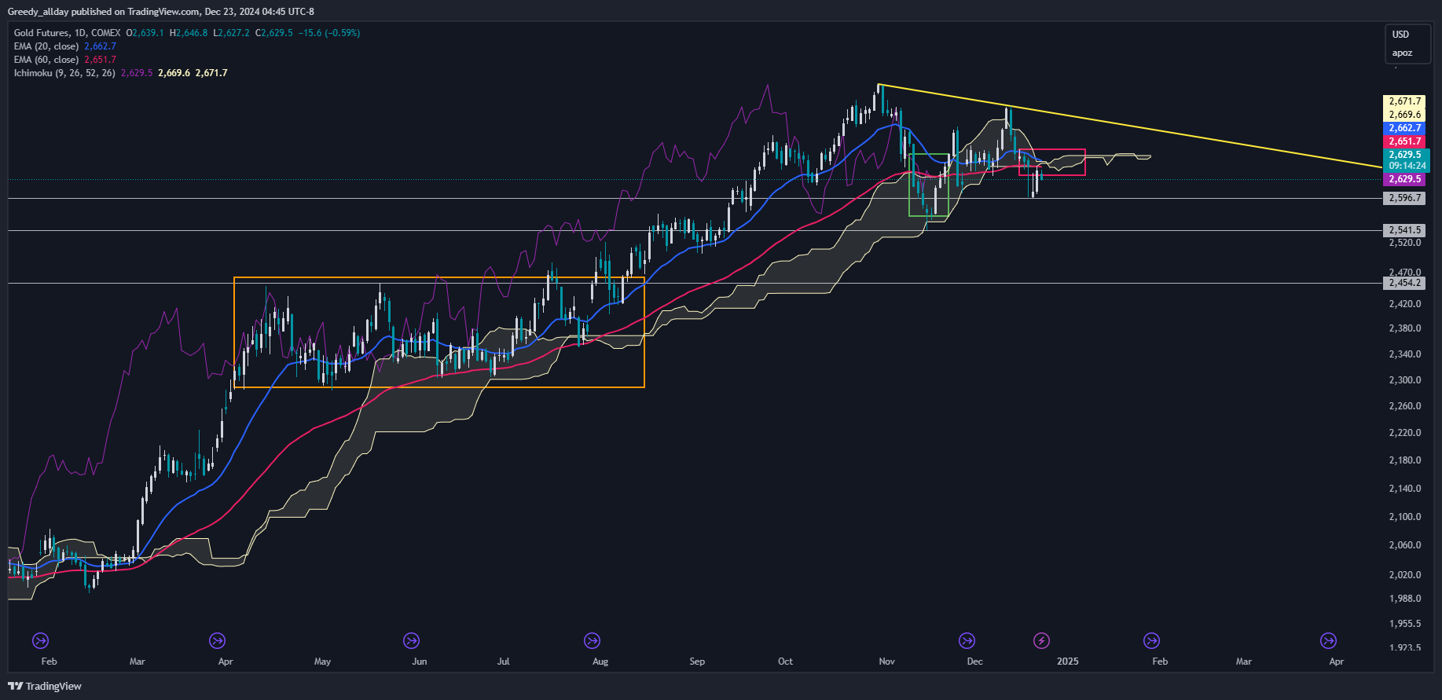Click the 2,541.5 horizontal line price label

coord(1403,230)
